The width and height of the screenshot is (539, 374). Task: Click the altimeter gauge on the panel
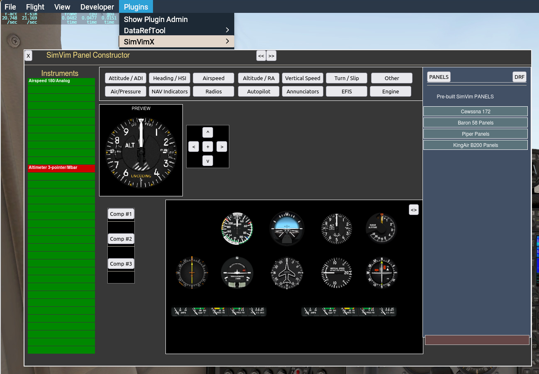pyautogui.click(x=337, y=228)
